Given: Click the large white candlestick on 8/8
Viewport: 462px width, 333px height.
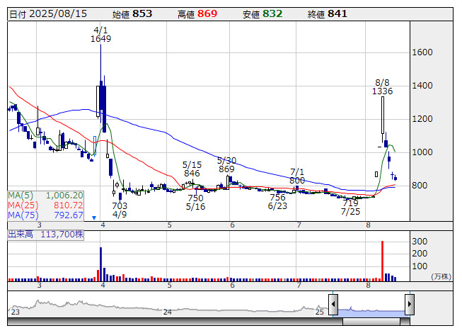Looking at the screenshot, I should (x=383, y=115).
